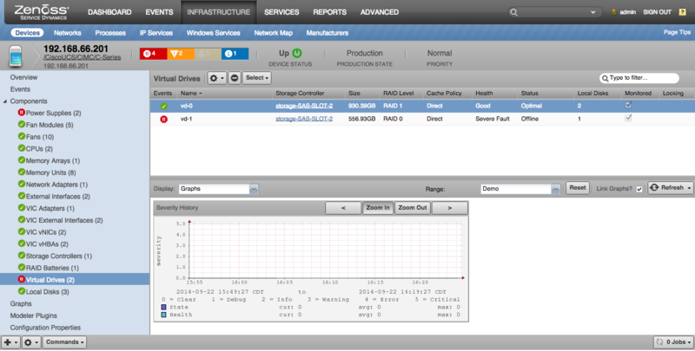The height and width of the screenshot is (351, 695).
Task: Pan Severity History graph backward
Action: click(x=343, y=208)
